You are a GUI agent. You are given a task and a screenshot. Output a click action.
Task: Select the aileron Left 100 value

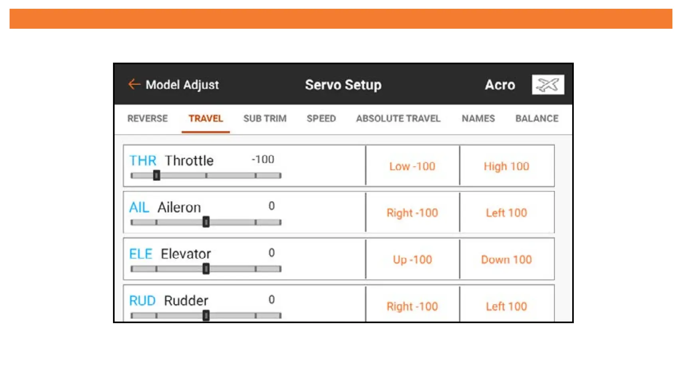click(x=506, y=213)
